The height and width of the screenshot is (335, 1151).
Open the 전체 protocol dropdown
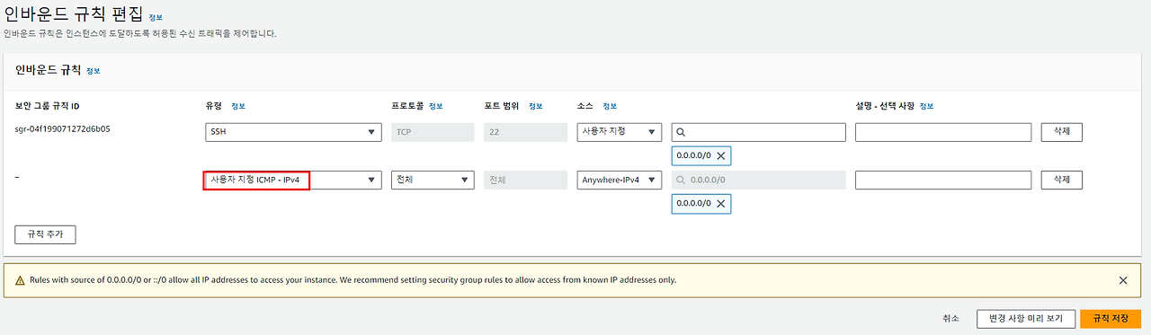point(433,180)
